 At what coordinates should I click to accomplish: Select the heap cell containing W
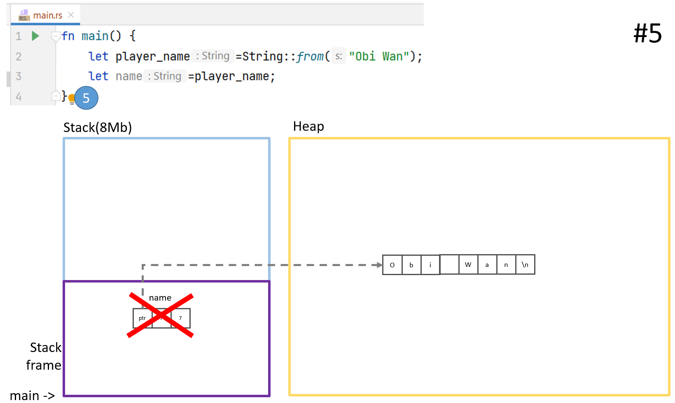[468, 265]
